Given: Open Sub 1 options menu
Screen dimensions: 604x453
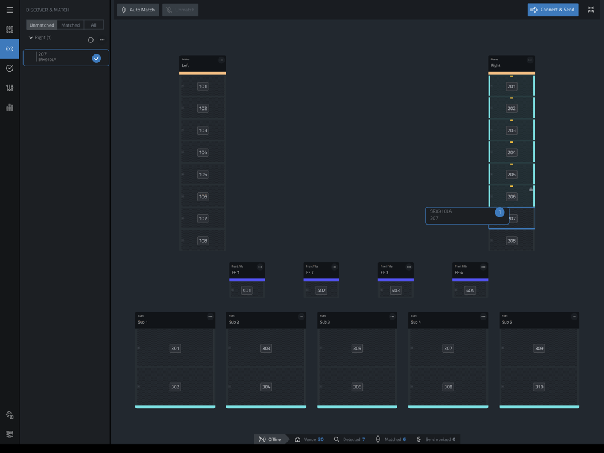Looking at the screenshot, I should tap(210, 316).
